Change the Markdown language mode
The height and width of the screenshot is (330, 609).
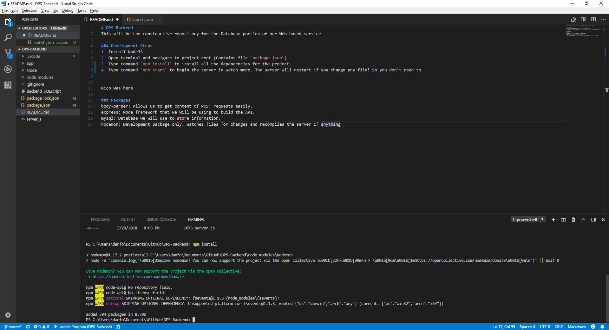click(x=577, y=327)
